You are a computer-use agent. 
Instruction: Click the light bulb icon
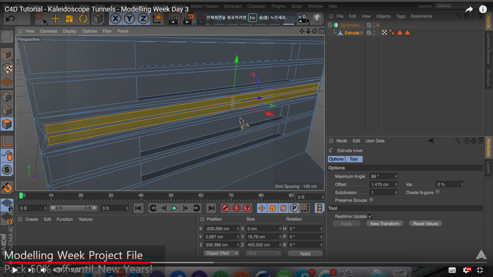pos(317,19)
